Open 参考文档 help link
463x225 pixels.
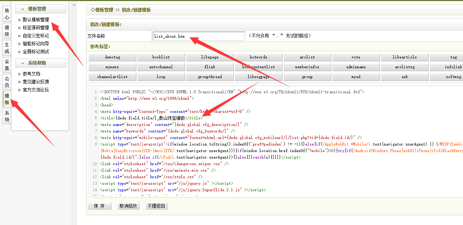(31, 74)
